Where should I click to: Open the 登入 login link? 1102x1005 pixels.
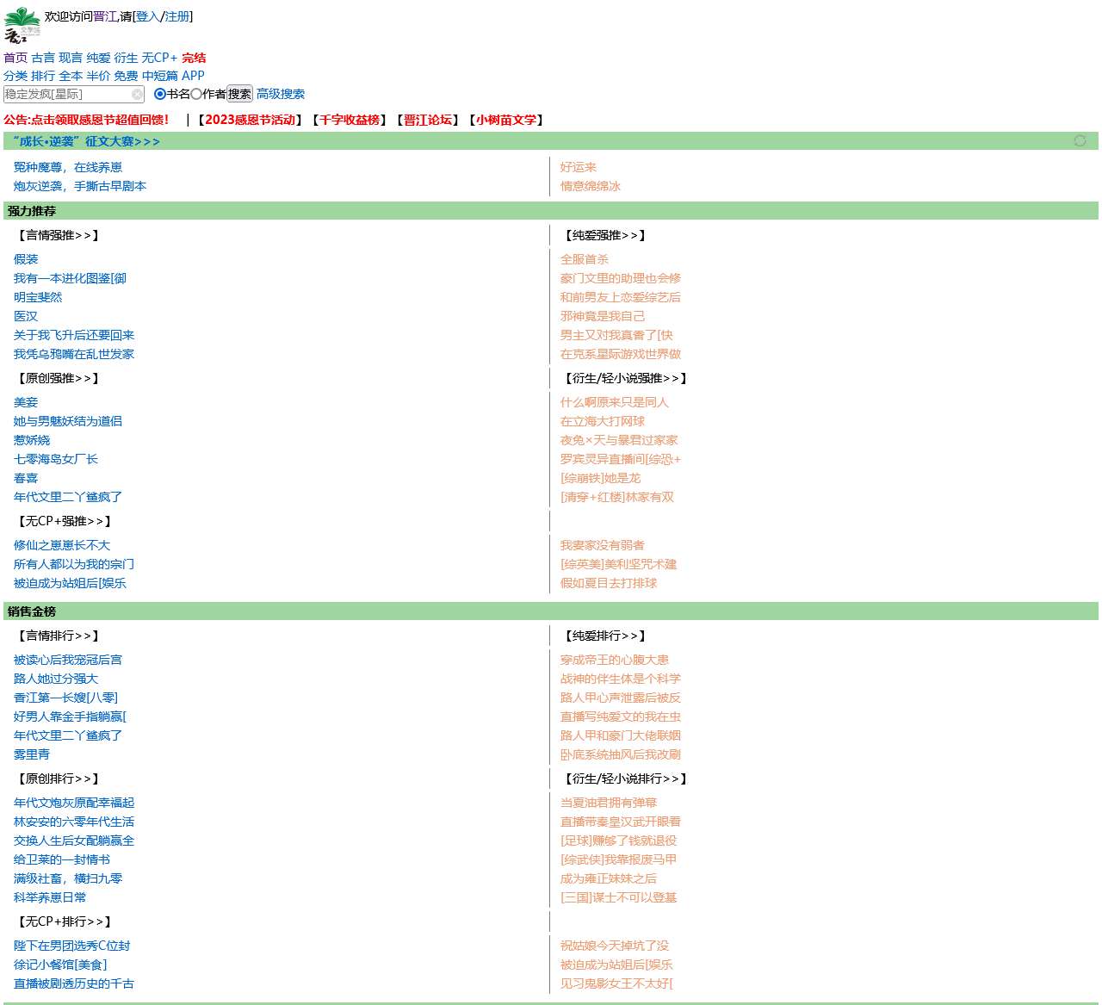click(x=148, y=16)
